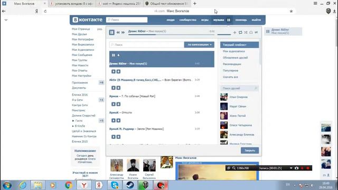The width and height of the screenshot is (338, 190).
Task: Skip to the previous track
Action: click(x=118, y=32)
